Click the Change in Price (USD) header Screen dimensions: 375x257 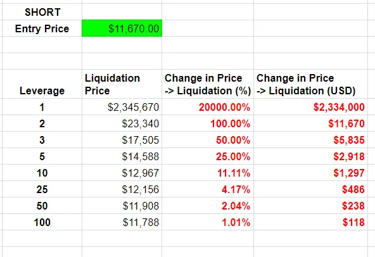310,84
